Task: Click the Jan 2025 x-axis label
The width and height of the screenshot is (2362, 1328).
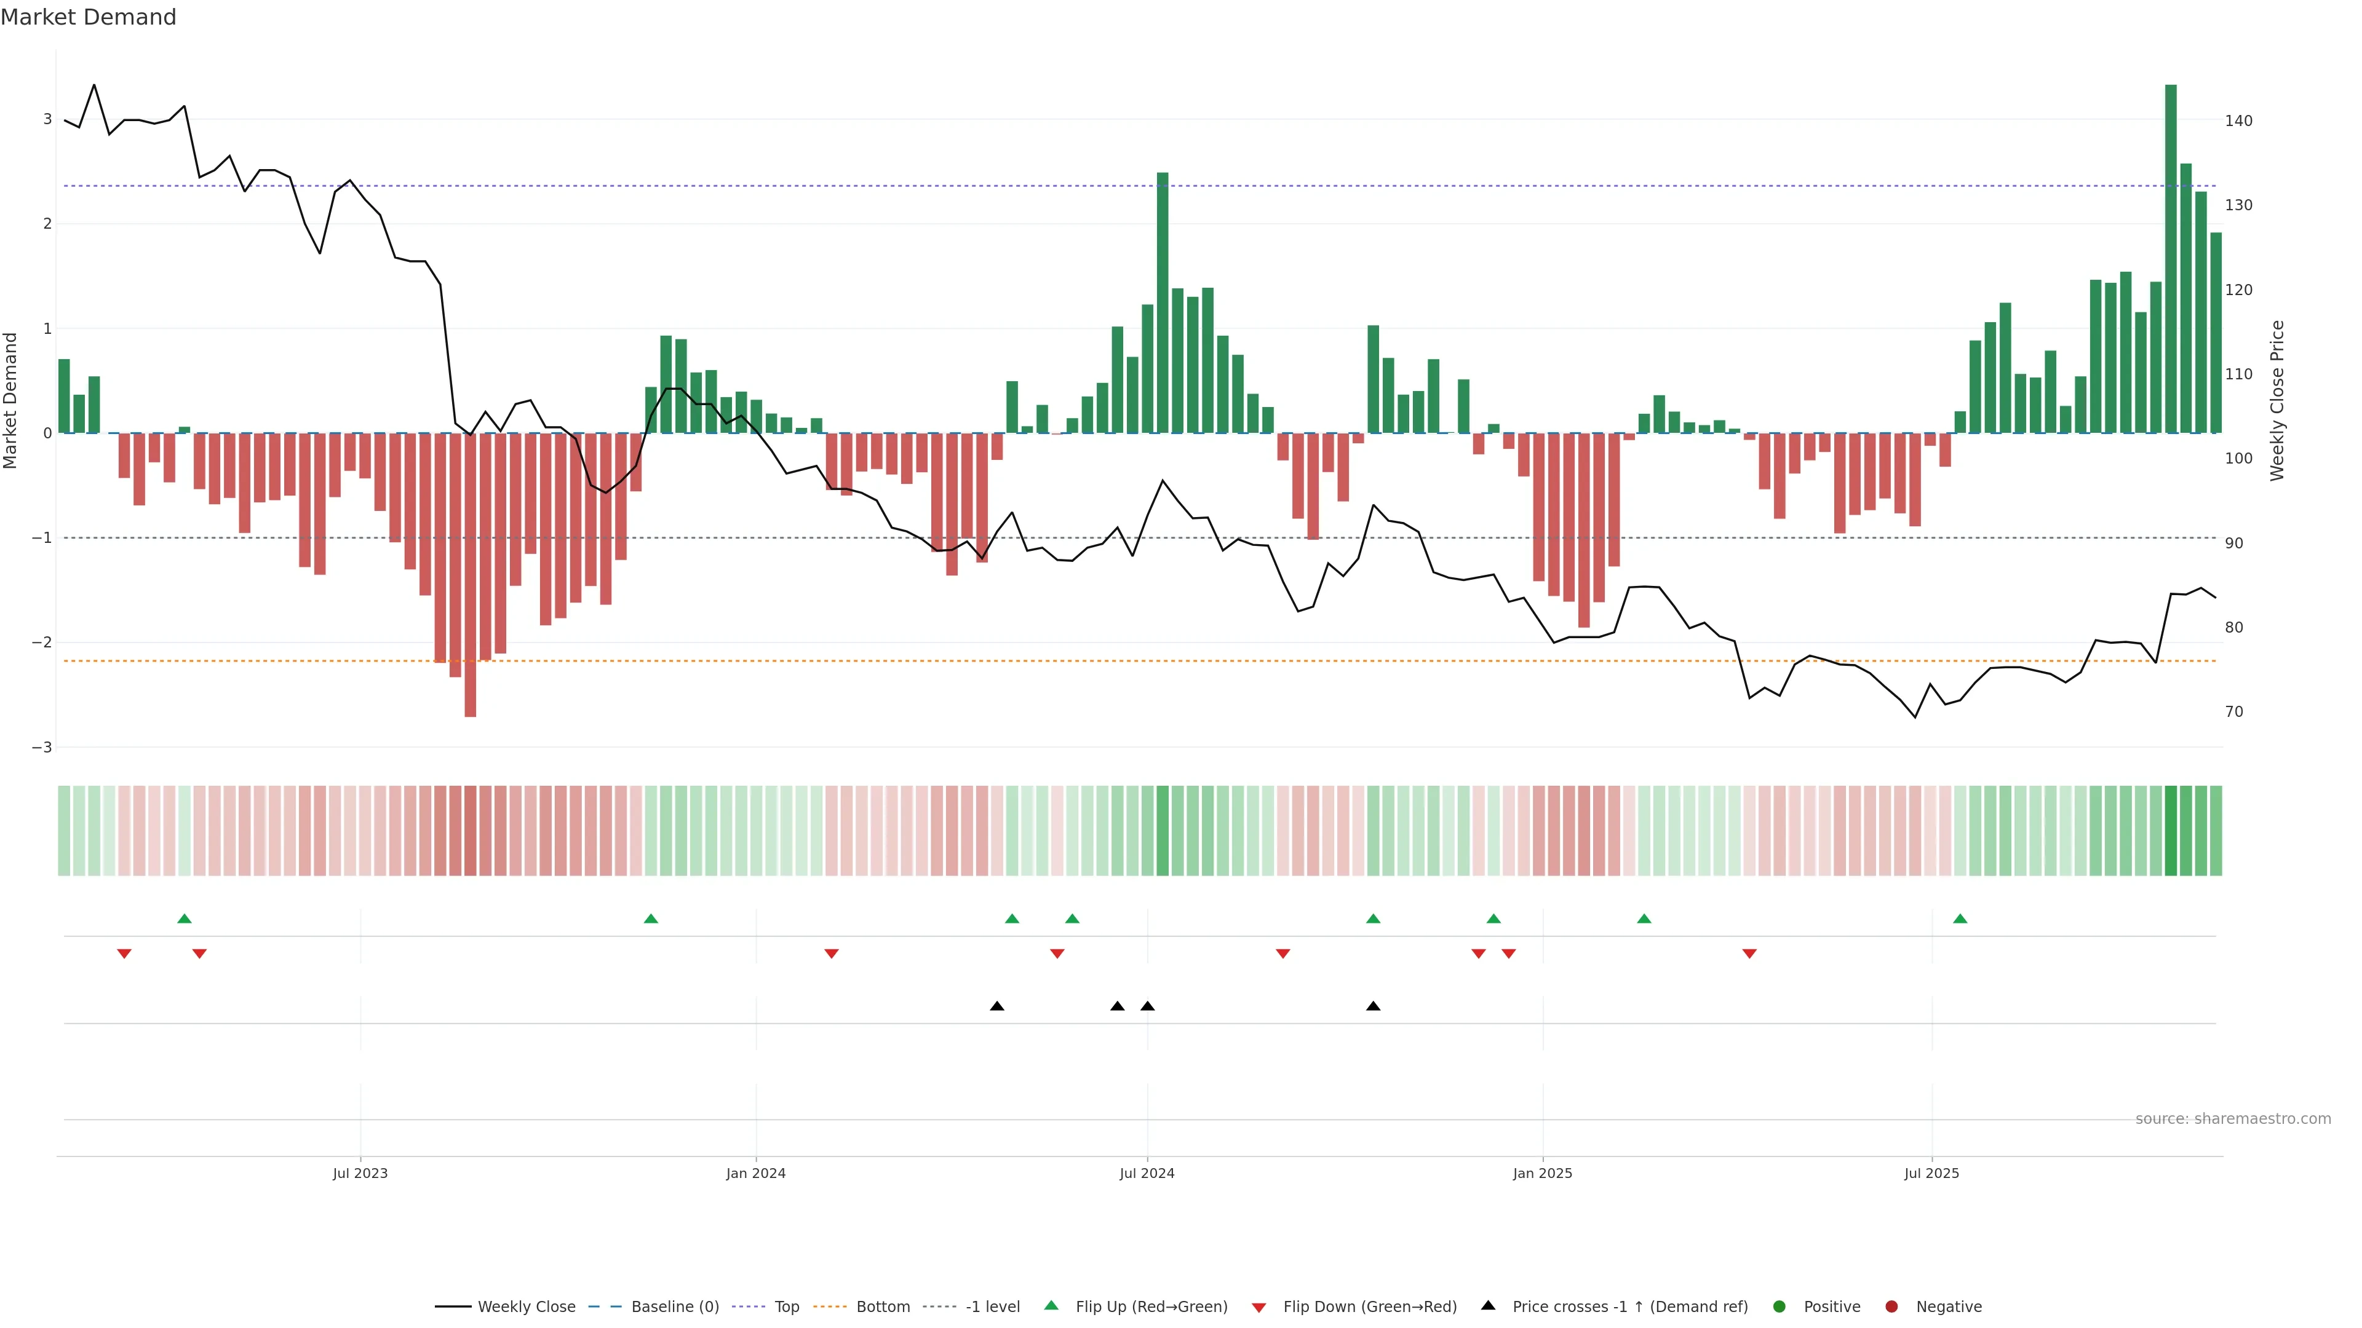Action: tap(1542, 1173)
